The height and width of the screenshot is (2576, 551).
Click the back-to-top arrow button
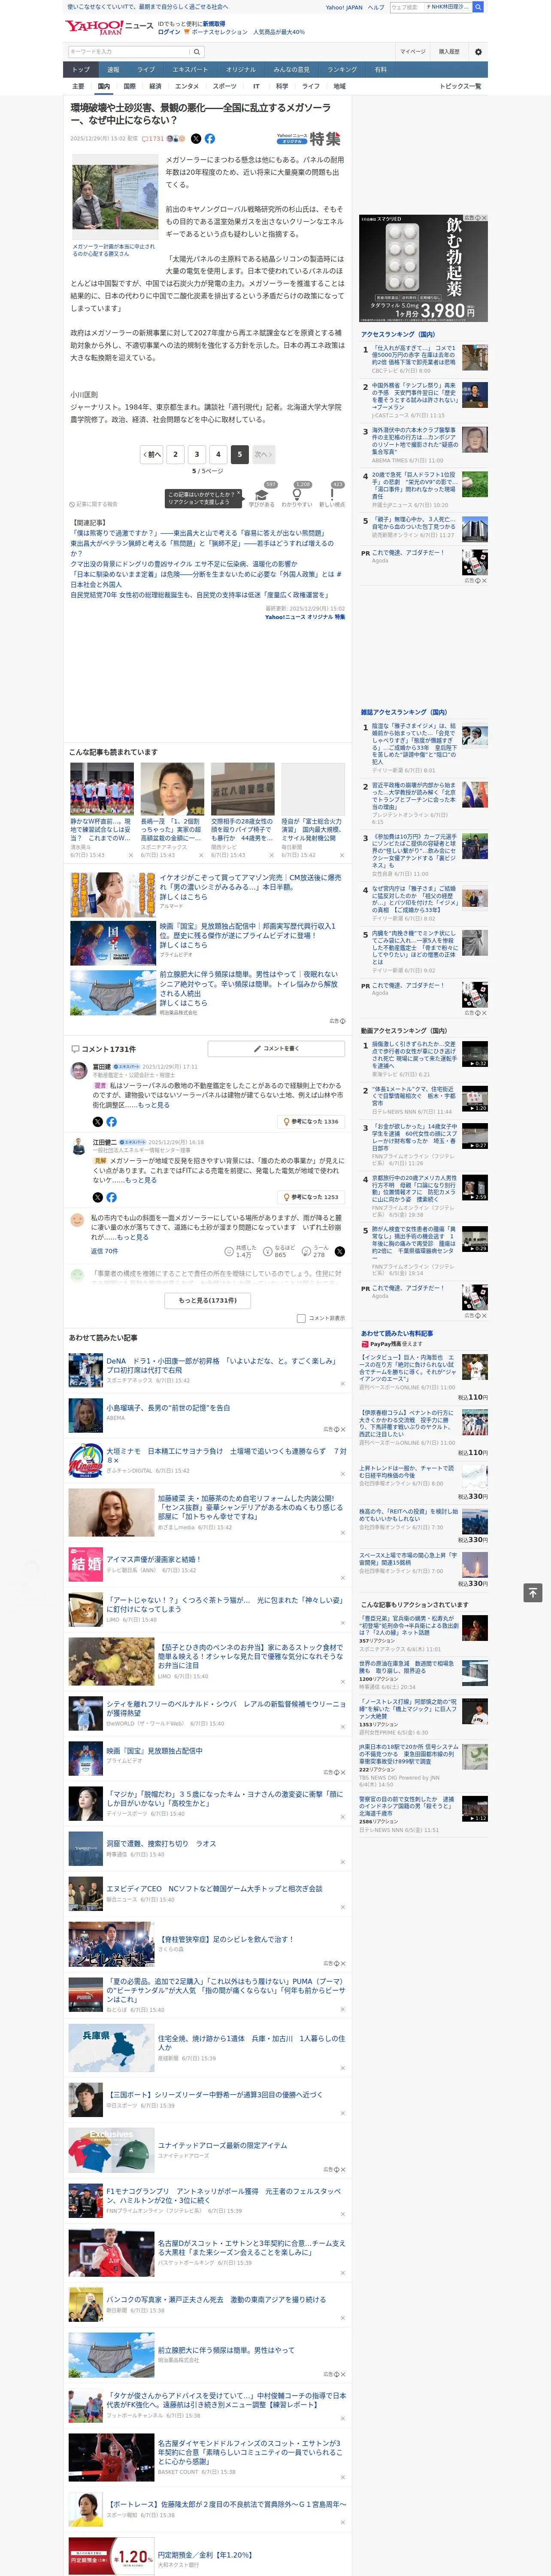[533, 1592]
